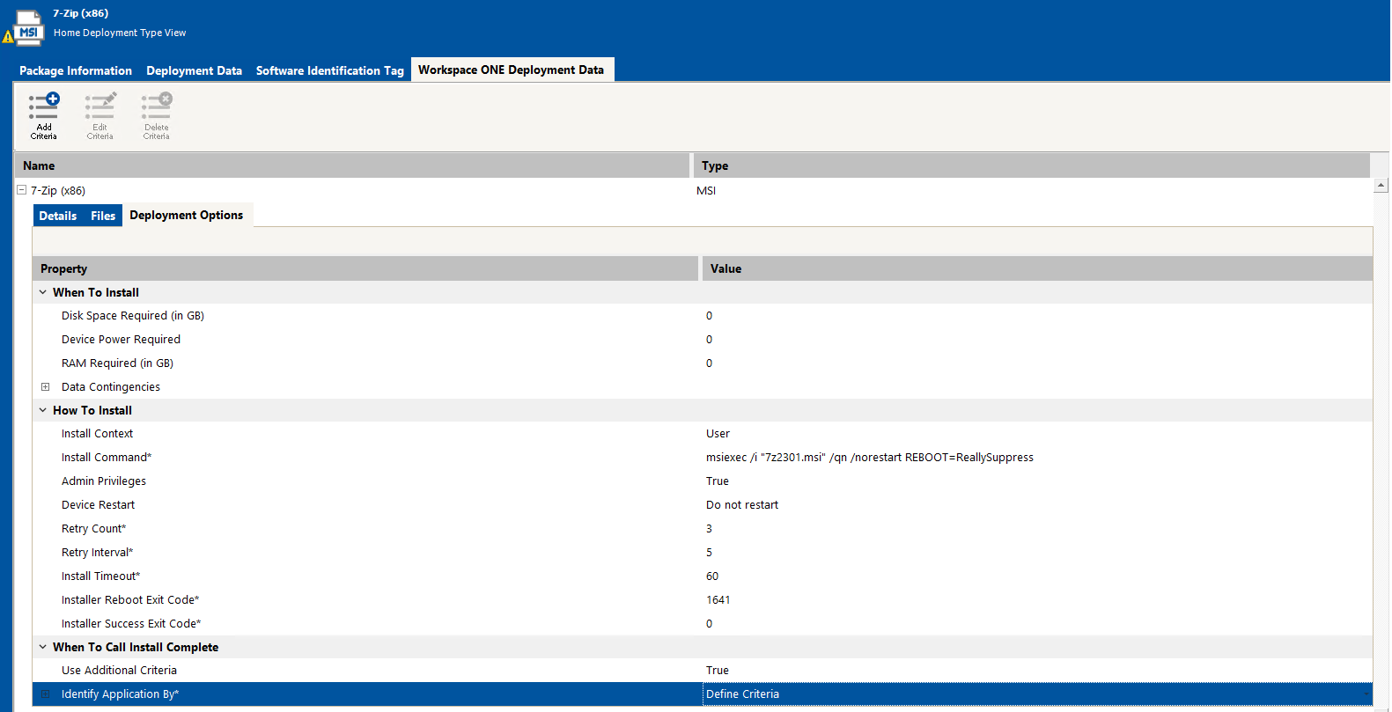Click the Device Restart value field
Viewport: 1392px width, 712px height.
742,505
